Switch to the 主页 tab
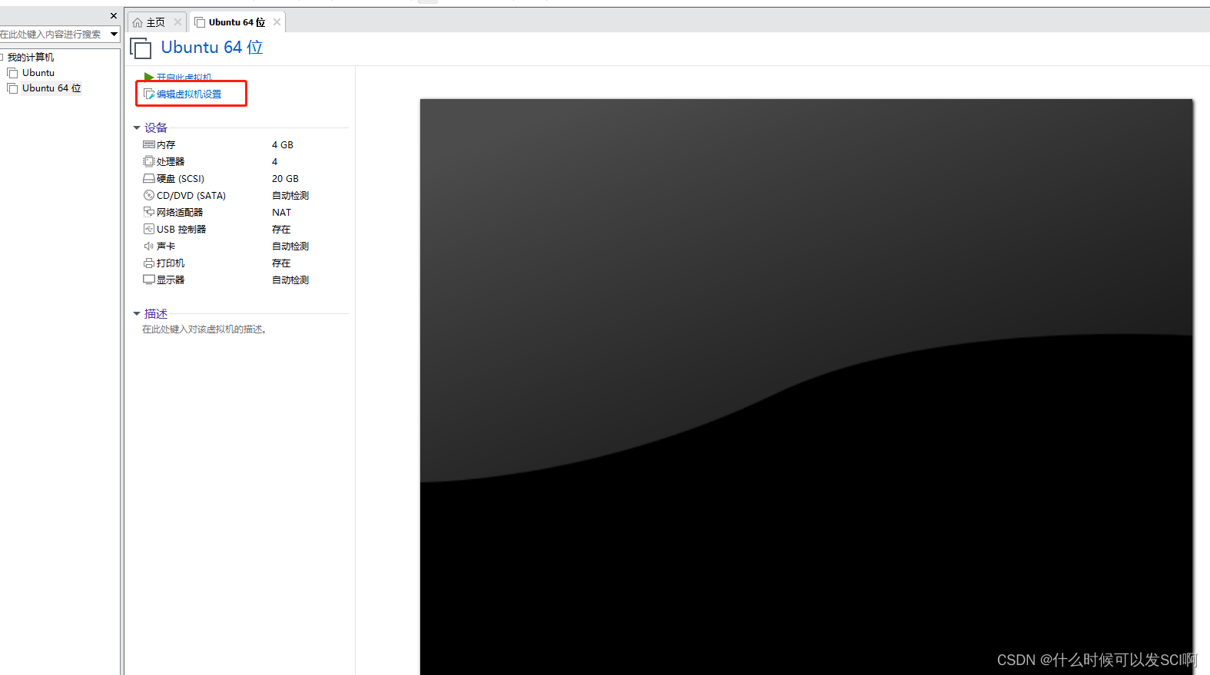The image size is (1210, 675). 157,22
